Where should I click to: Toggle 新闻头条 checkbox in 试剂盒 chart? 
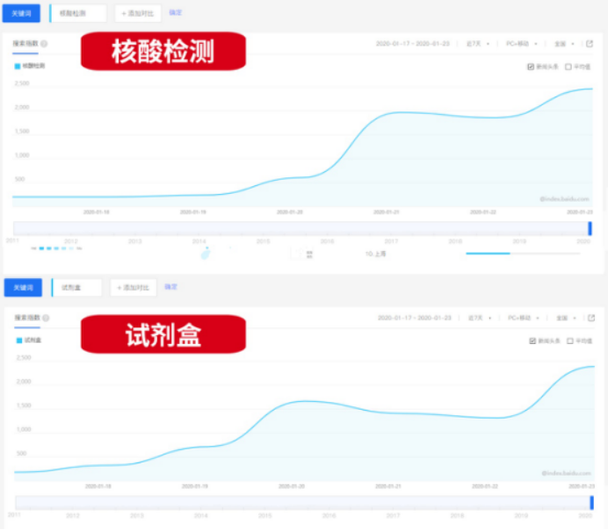[x=532, y=340]
